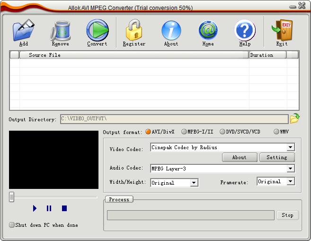This screenshot has width=311, height=241.
Task: Choose the WMV output format
Action: 276,132
